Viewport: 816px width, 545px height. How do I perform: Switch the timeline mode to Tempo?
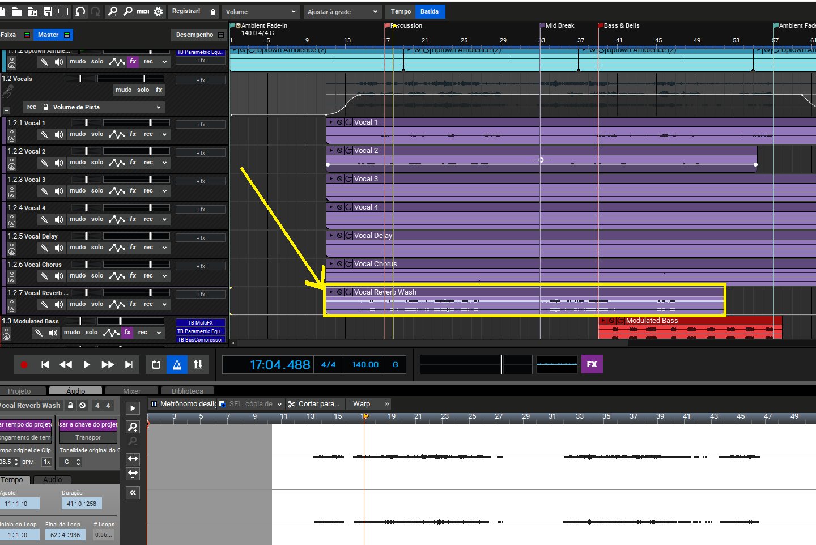tap(401, 11)
